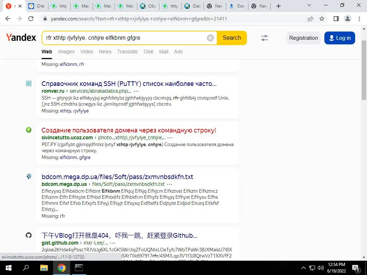Open more options for the gist.github.com result
The height and width of the screenshot is (275, 367).
(x=113, y=243)
